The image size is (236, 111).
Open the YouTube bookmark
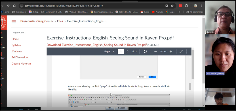click(x=158, y=12)
